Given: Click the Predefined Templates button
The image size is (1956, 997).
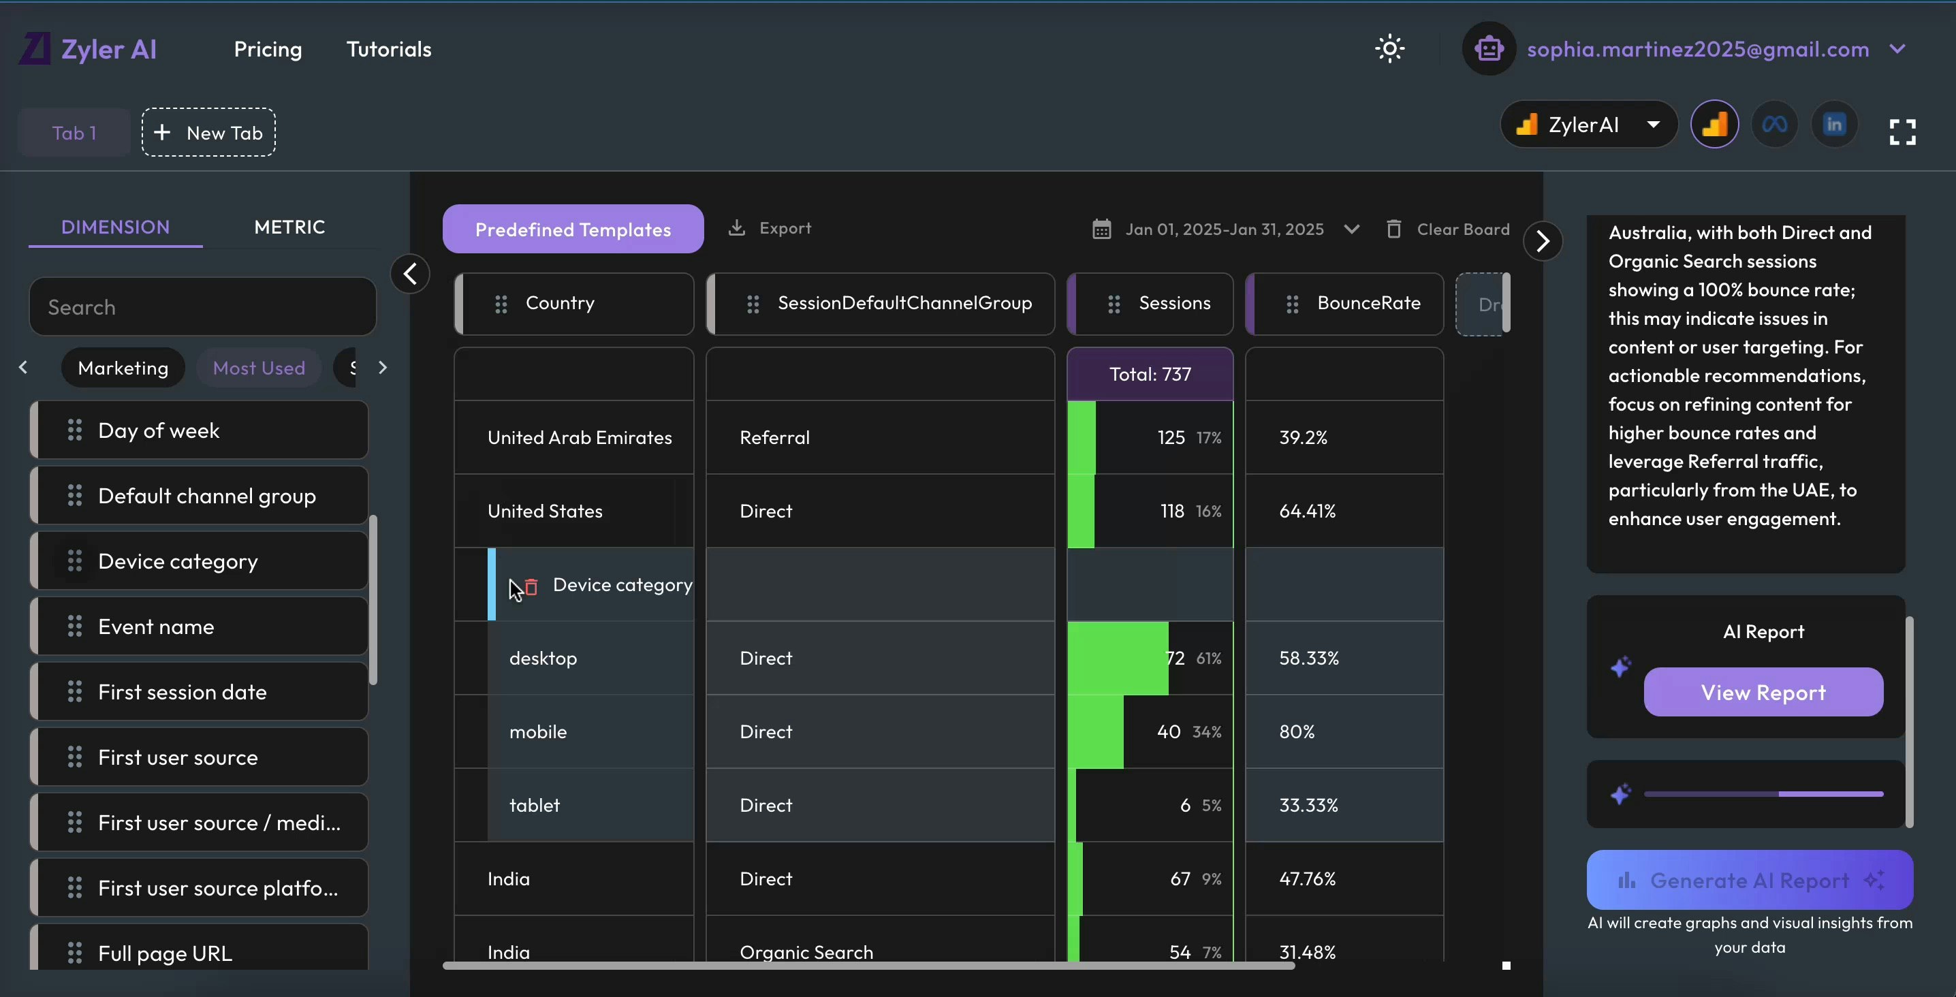Looking at the screenshot, I should tap(573, 230).
